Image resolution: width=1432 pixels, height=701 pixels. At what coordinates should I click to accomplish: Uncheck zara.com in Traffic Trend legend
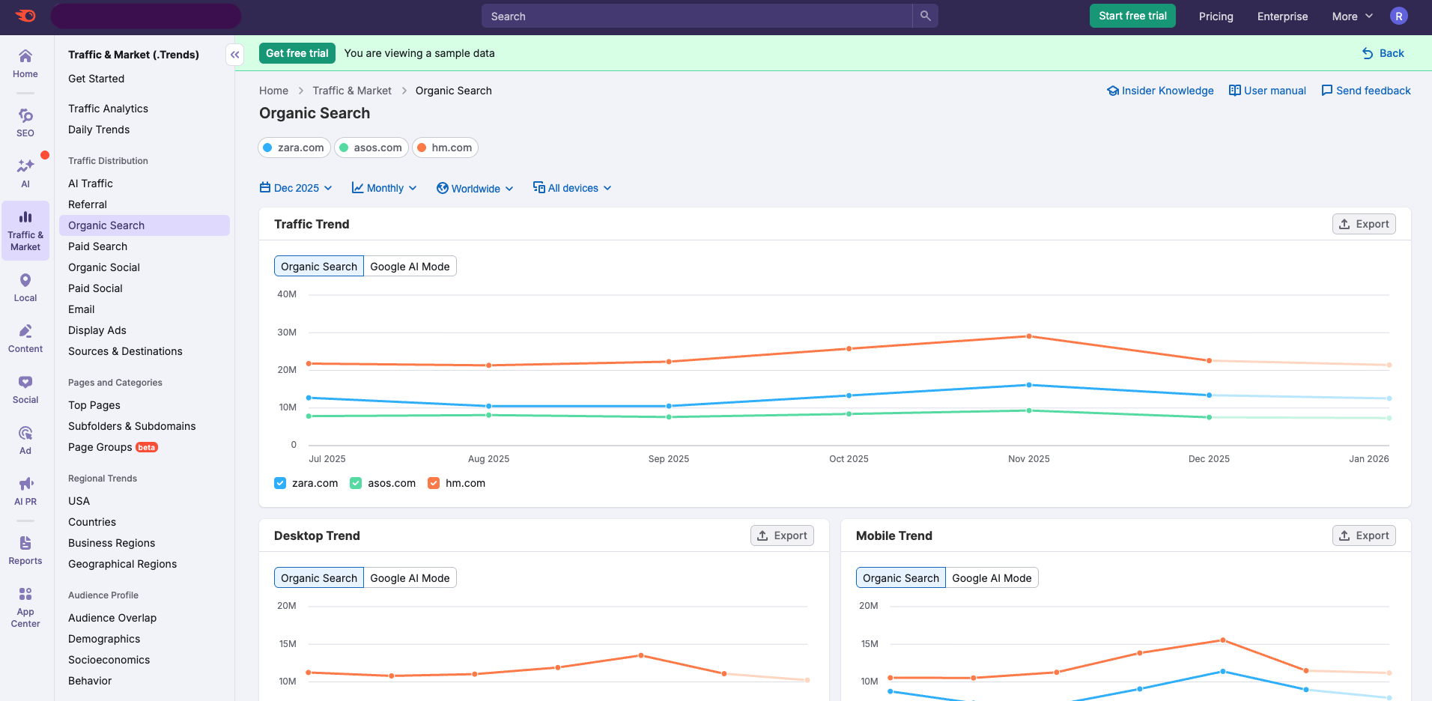tap(280, 483)
